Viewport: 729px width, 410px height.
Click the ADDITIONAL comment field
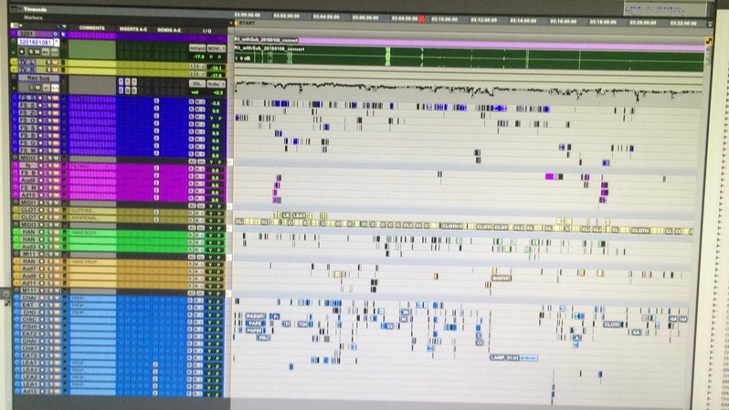(x=93, y=218)
